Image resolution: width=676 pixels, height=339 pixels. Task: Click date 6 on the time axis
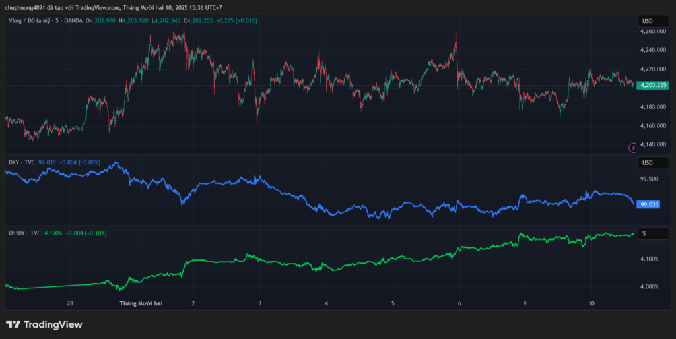459,304
